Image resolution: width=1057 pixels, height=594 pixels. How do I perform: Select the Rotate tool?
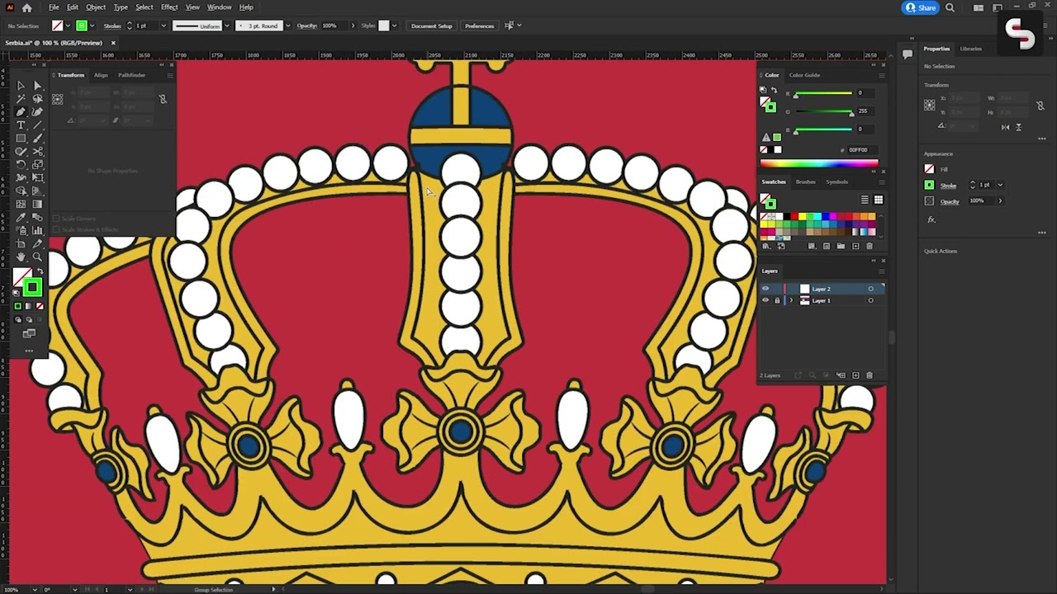point(21,165)
